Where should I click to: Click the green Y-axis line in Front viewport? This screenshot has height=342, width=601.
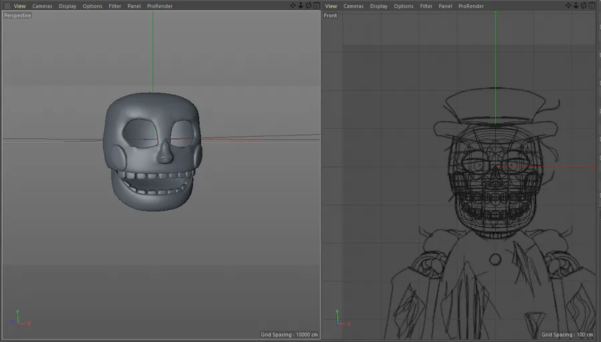click(495, 53)
